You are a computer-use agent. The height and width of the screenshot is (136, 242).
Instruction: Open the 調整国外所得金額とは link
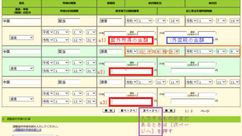tap(27, 130)
